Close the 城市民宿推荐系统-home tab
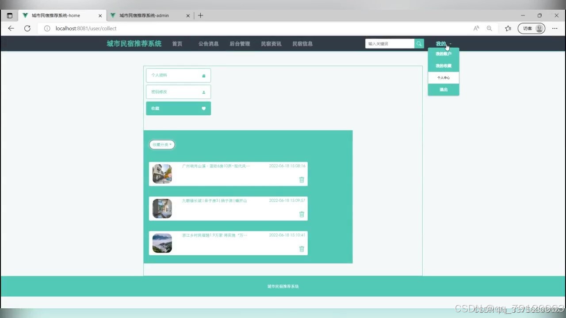The width and height of the screenshot is (566, 318). pos(100,15)
